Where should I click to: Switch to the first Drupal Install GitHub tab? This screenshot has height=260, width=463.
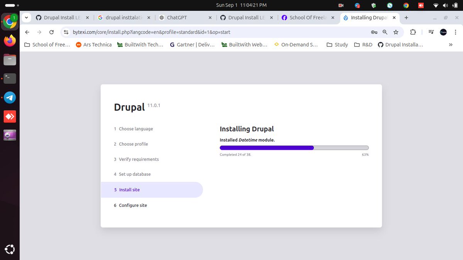(63, 18)
